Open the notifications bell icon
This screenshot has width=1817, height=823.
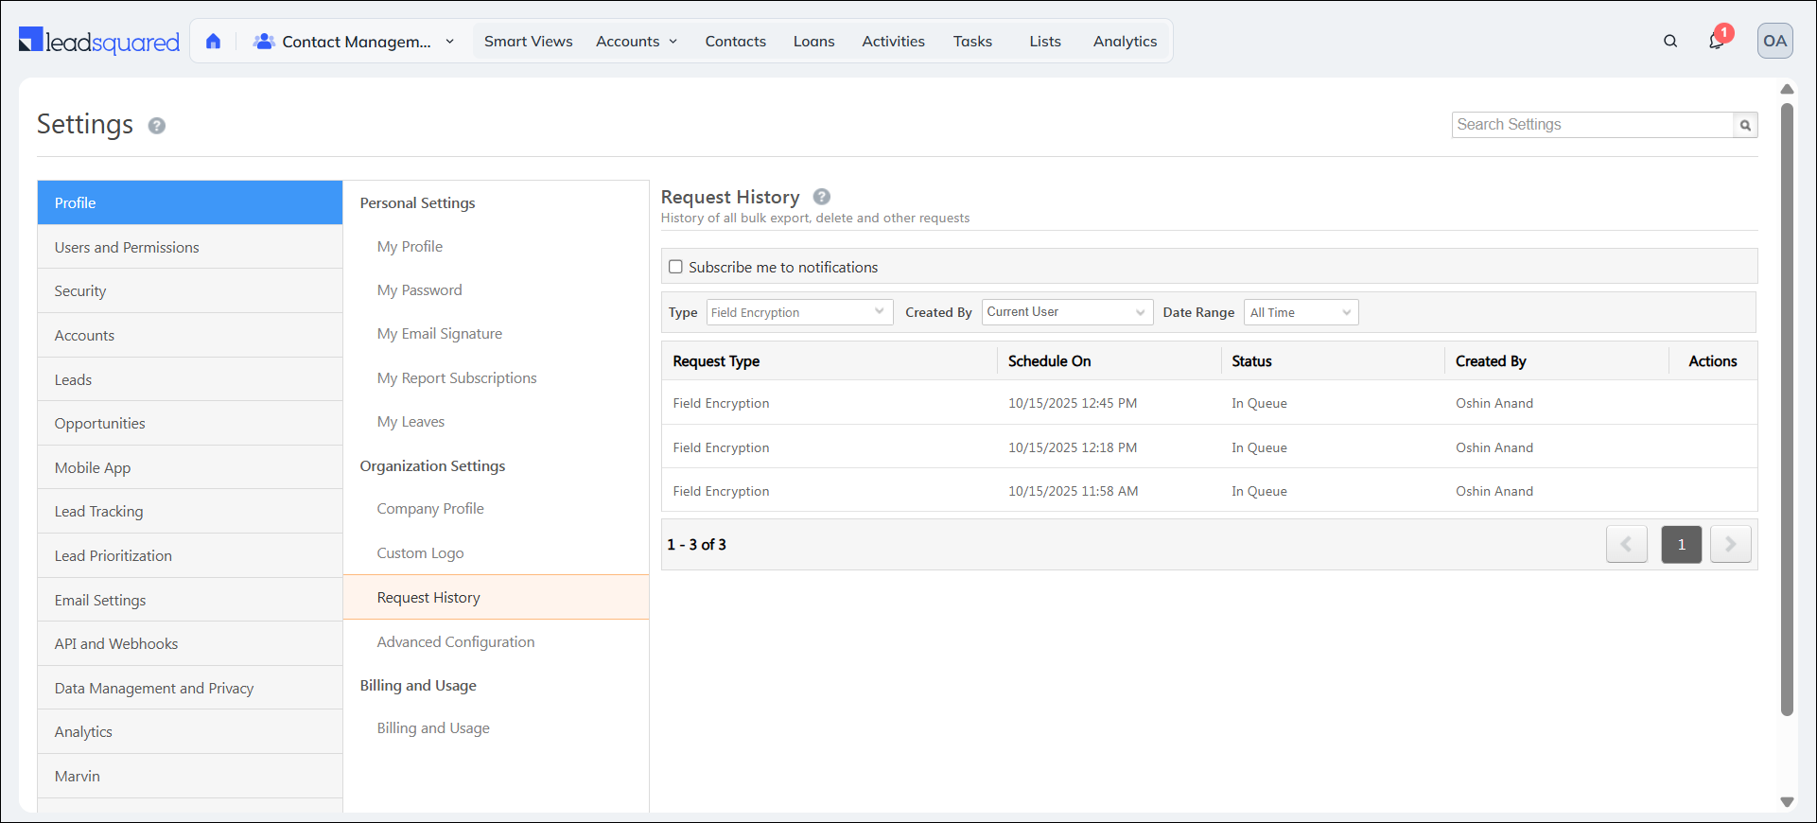coord(1716,41)
